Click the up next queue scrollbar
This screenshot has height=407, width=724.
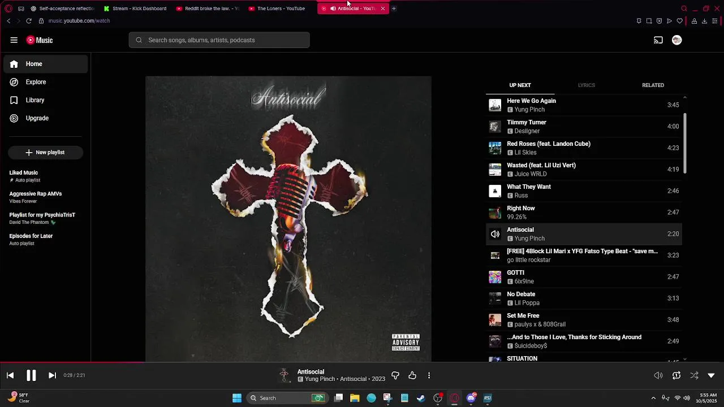[x=685, y=143]
